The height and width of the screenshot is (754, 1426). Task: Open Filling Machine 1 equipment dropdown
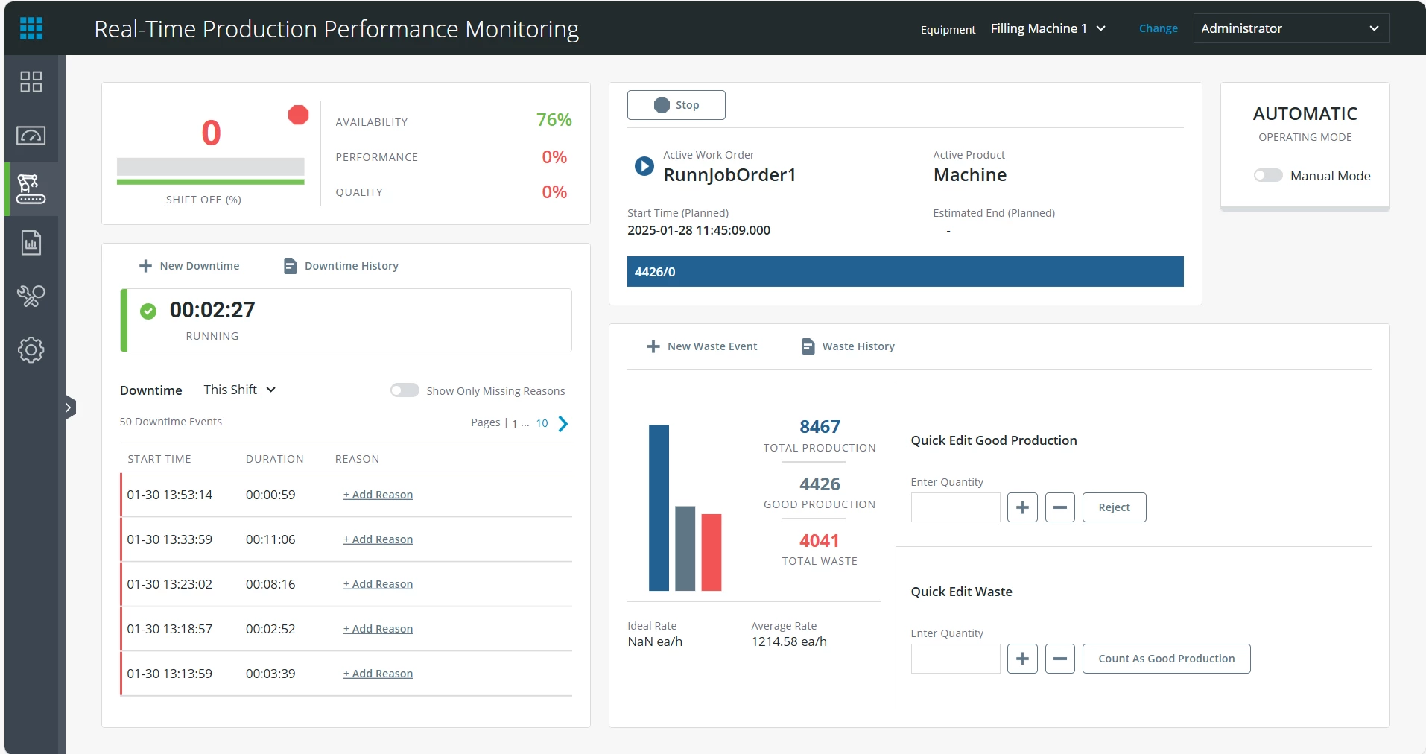[x=1048, y=28]
